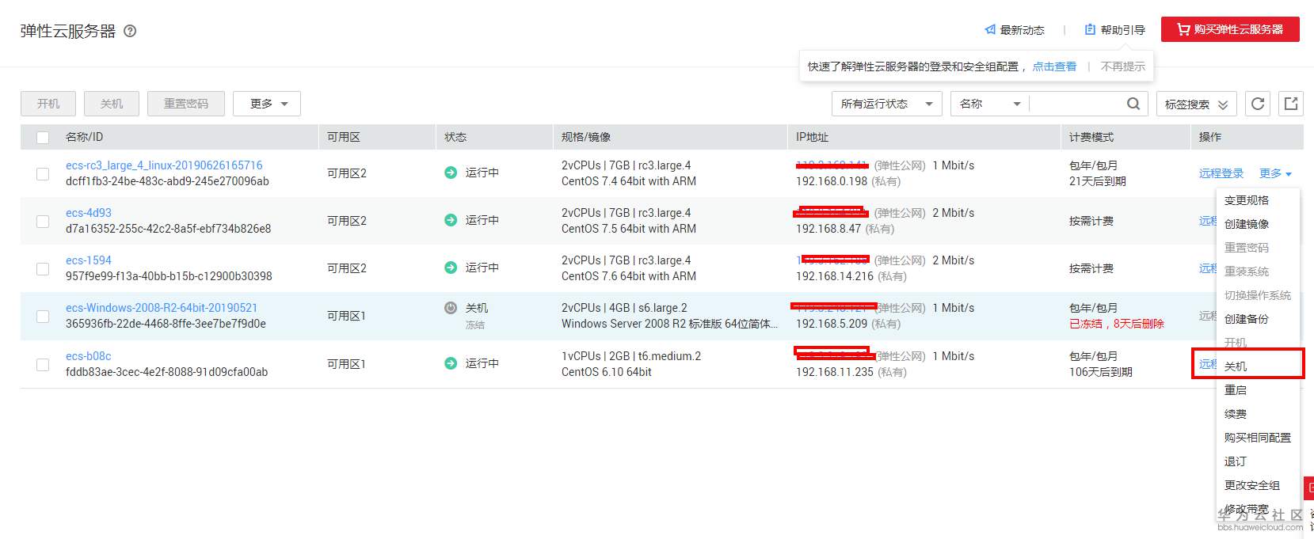Click private IP 192.168.0.198
1314x539 pixels.
832,181
